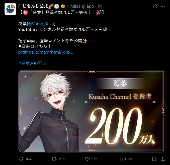Open the repost arrows menu
This screenshot has width=170, height=165.
[x=54, y=159]
